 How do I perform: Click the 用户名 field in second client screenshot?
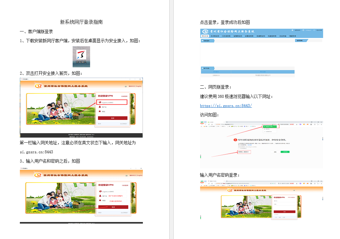(115, 196)
